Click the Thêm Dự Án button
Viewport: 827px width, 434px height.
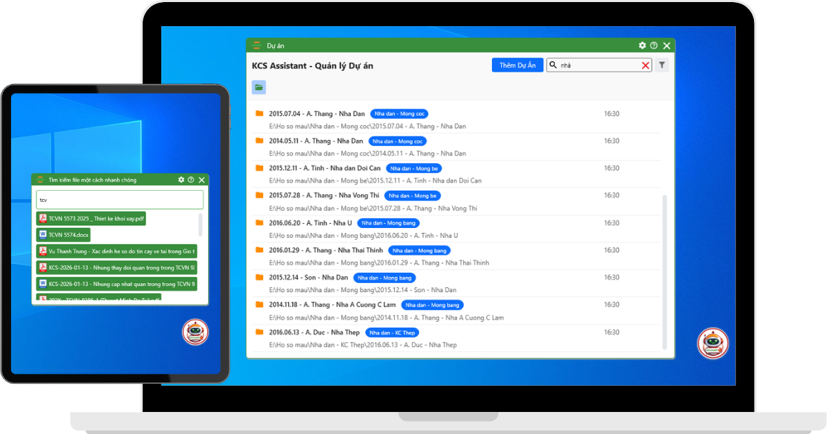(x=517, y=65)
